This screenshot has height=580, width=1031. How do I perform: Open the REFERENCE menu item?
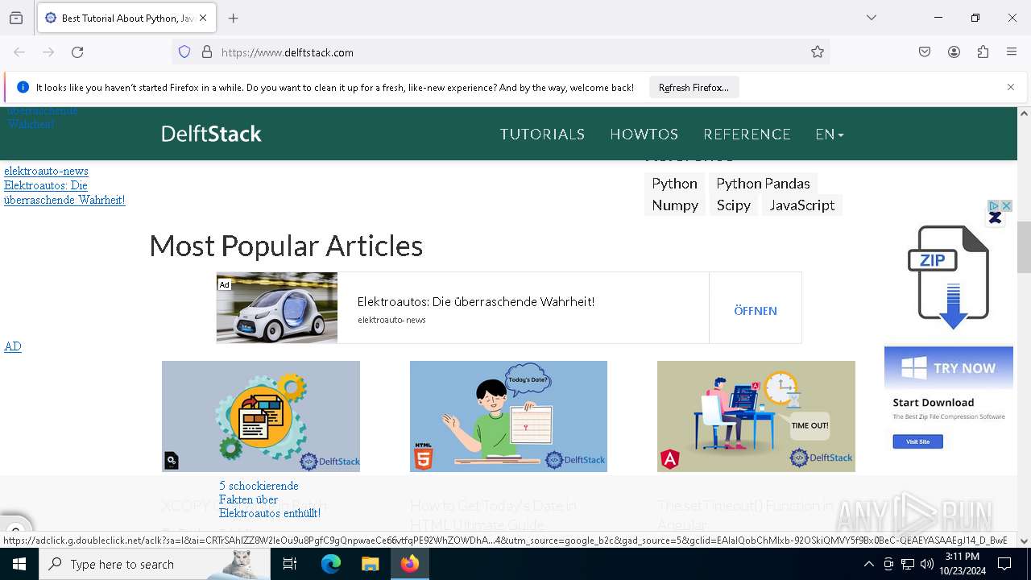point(747,135)
